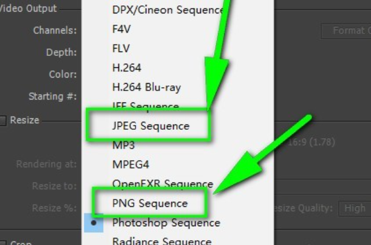Click the Channels label

click(55, 30)
